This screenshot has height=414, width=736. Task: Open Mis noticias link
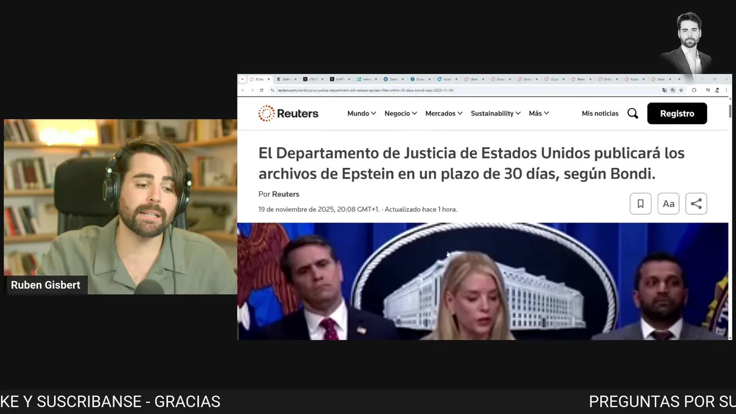(600, 113)
